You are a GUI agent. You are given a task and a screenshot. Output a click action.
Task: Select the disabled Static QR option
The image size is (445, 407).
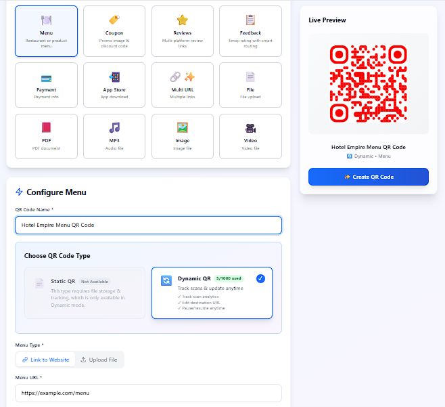click(85, 293)
